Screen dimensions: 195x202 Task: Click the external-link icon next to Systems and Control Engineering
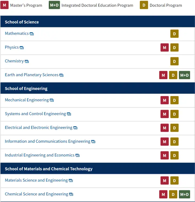[69, 114]
